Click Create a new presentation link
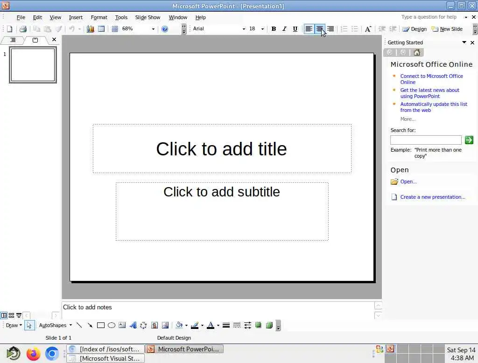The image size is (478, 363). pos(433,197)
